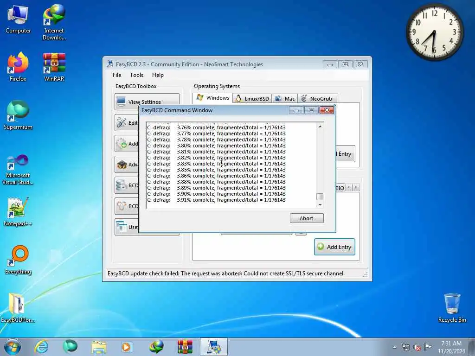475x356 pixels.
Task: Open the Help menu in EasyBCD
Action: tap(158, 75)
